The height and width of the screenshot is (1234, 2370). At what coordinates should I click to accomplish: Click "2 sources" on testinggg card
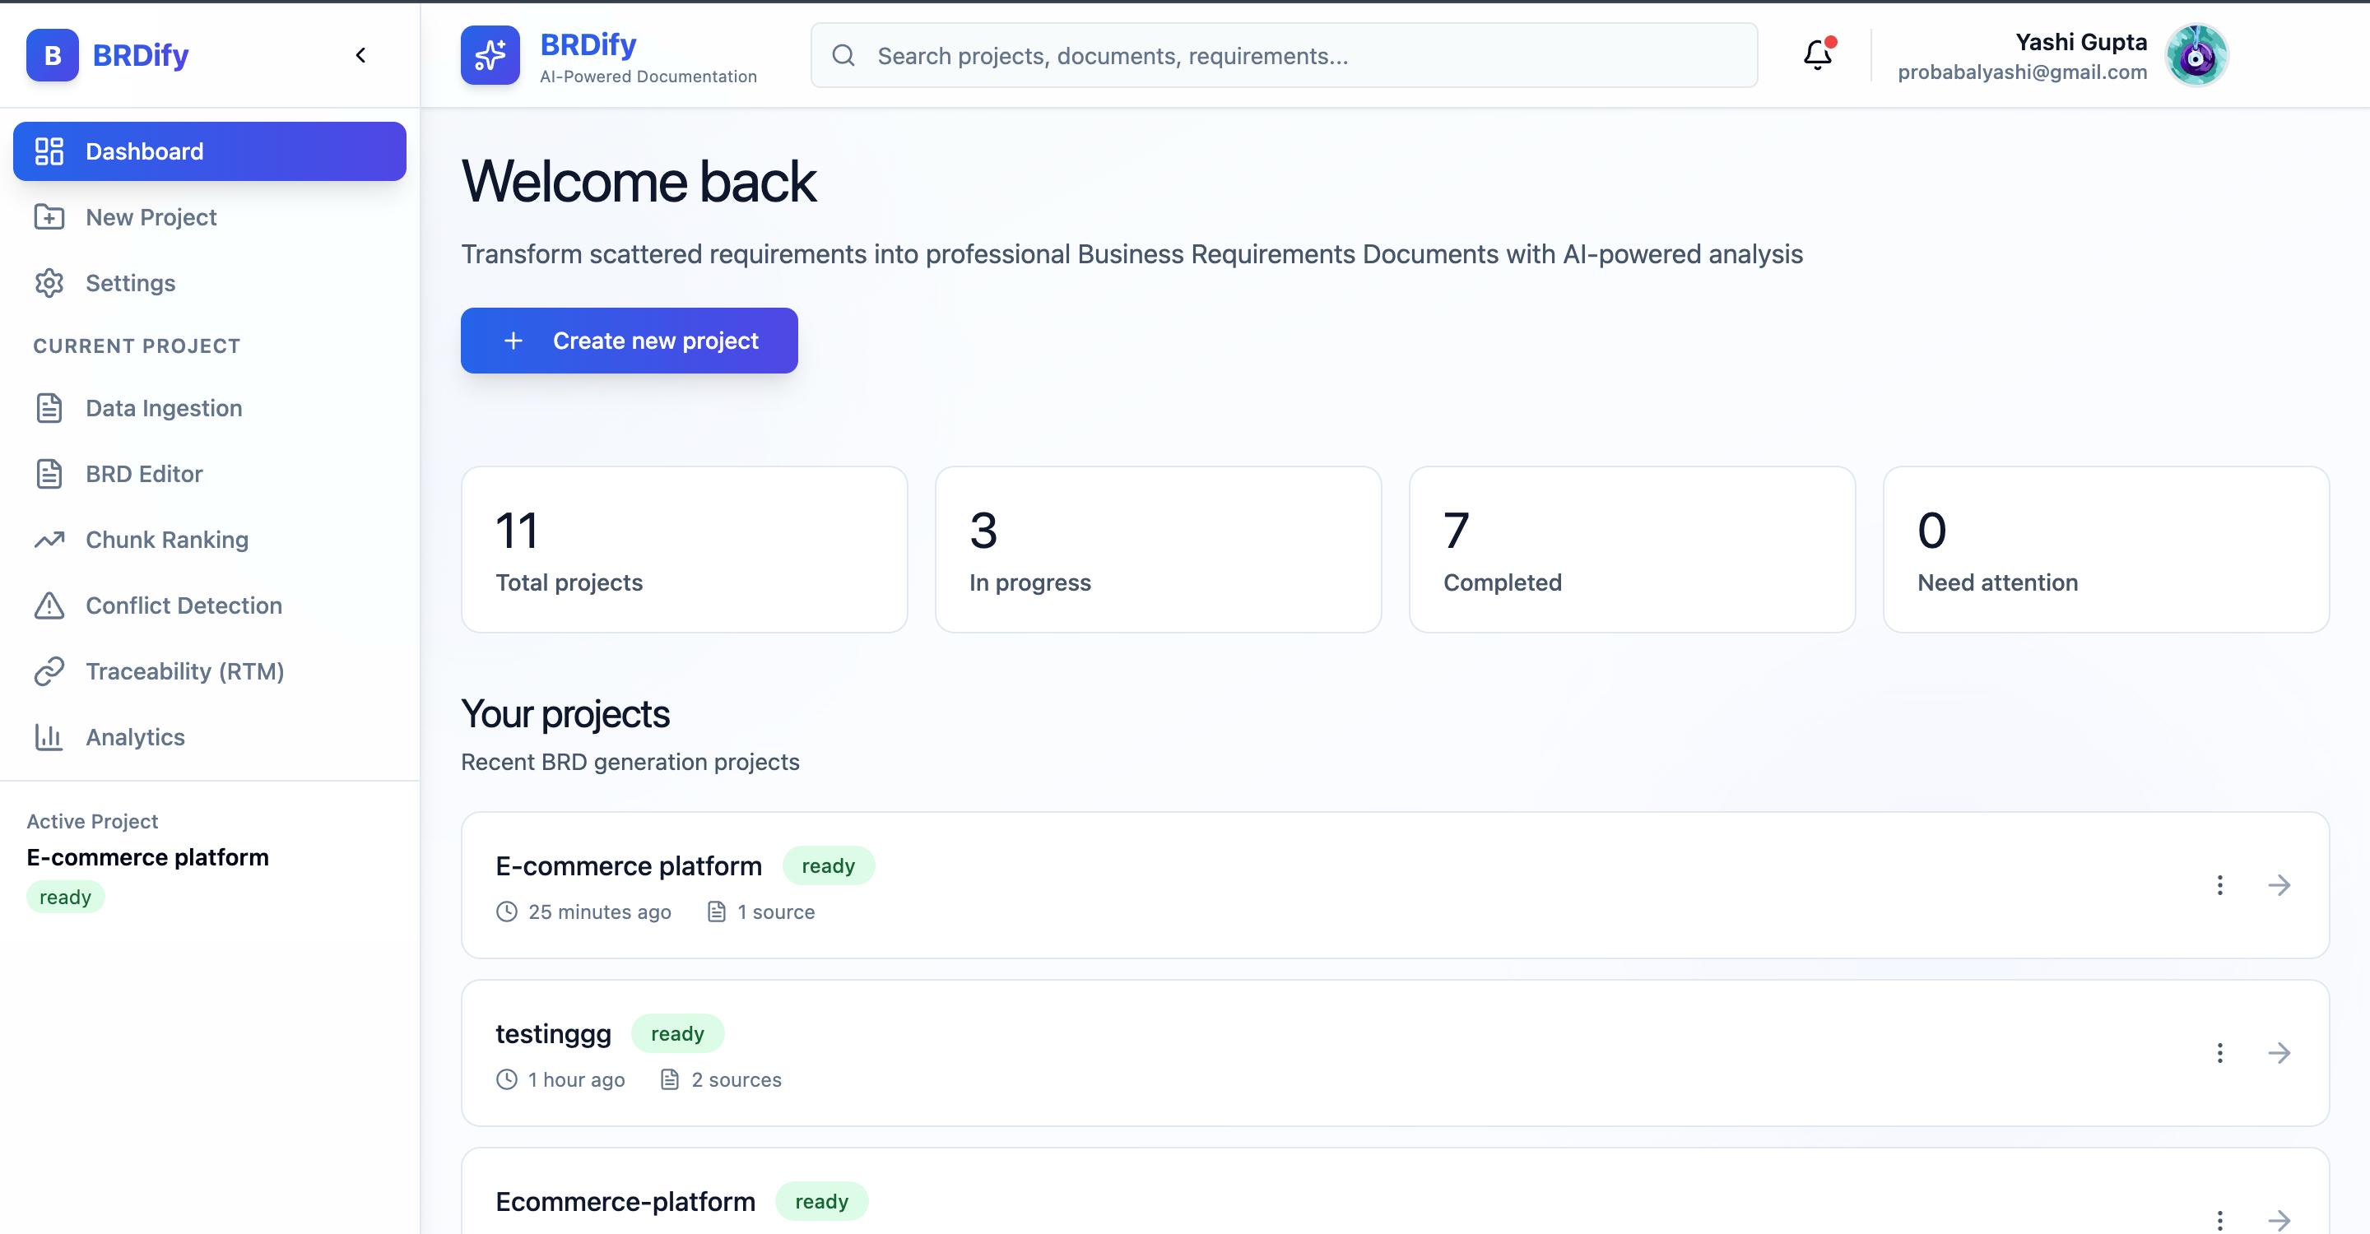(x=736, y=1079)
